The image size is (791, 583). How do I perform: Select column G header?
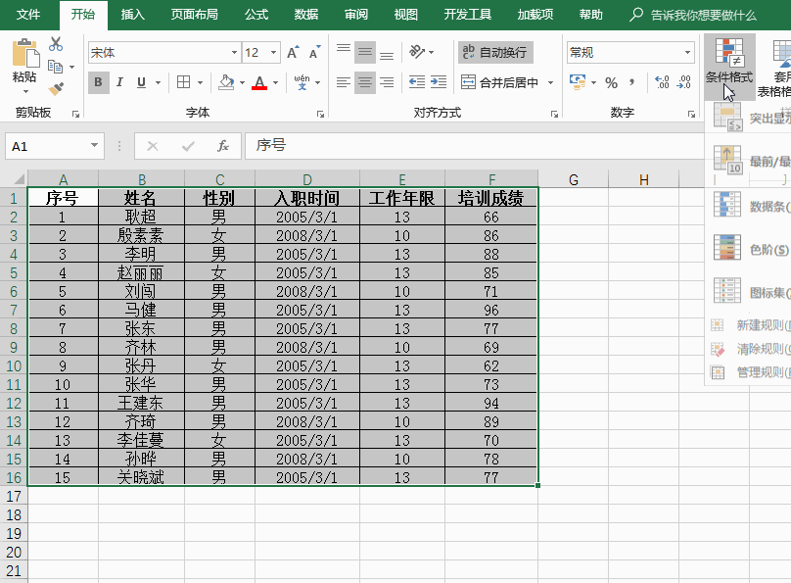tap(573, 179)
